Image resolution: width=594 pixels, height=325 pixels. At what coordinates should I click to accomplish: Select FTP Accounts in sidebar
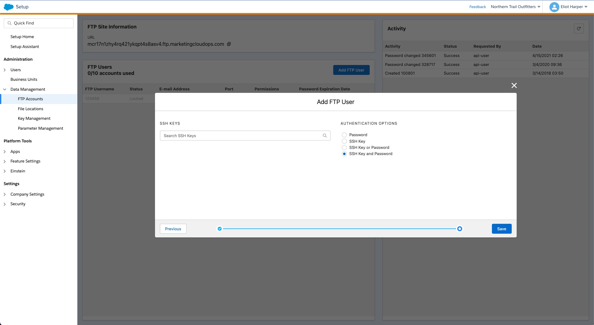[x=39, y=99]
